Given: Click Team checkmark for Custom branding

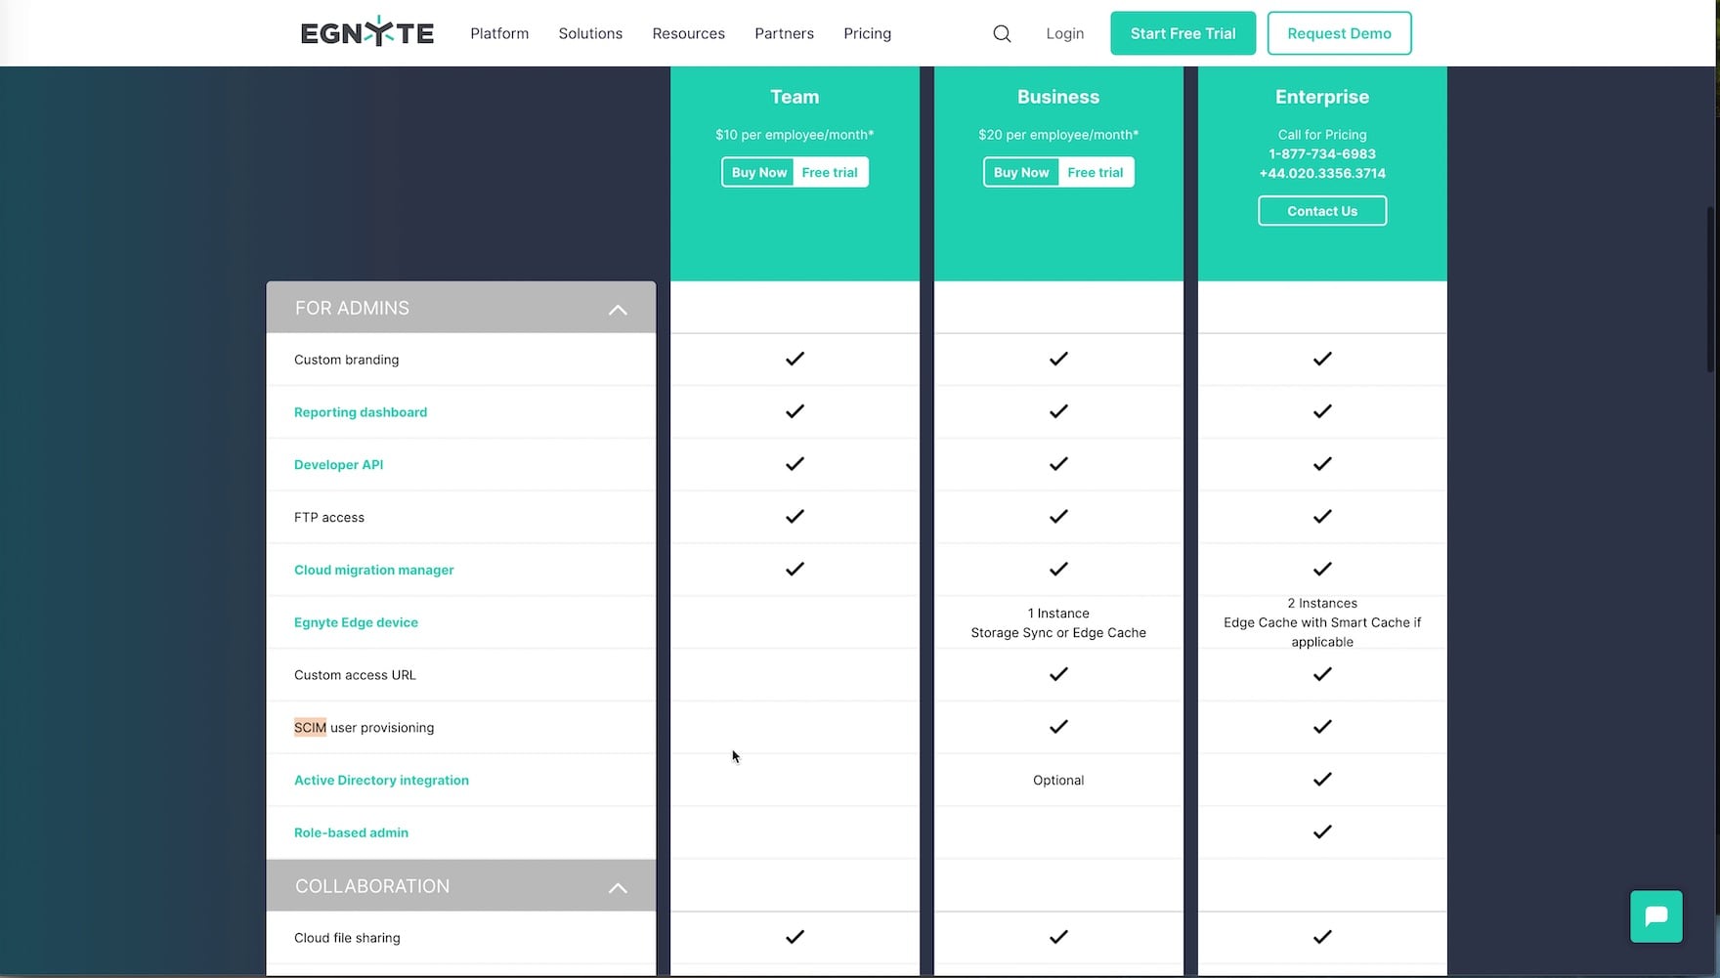Looking at the screenshot, I should (x=795, y=359).
